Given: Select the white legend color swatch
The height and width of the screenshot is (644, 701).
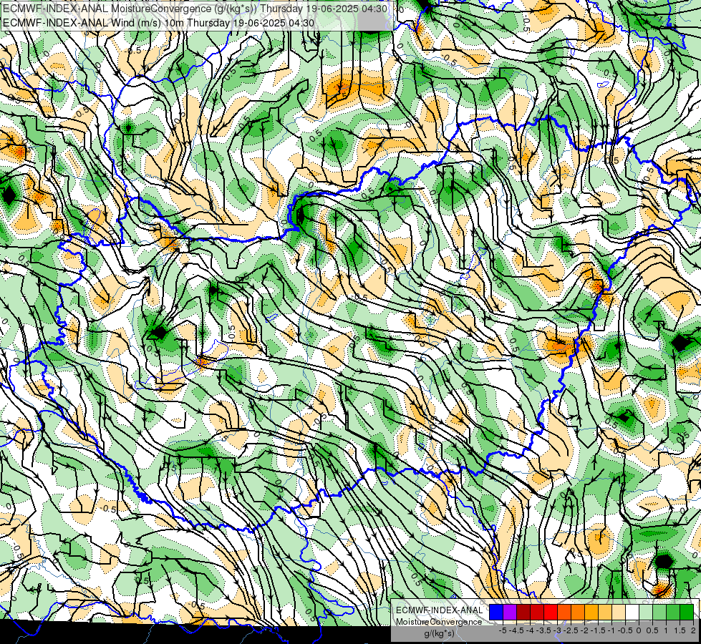Looking at the screenshot, I should pos(632,612).
